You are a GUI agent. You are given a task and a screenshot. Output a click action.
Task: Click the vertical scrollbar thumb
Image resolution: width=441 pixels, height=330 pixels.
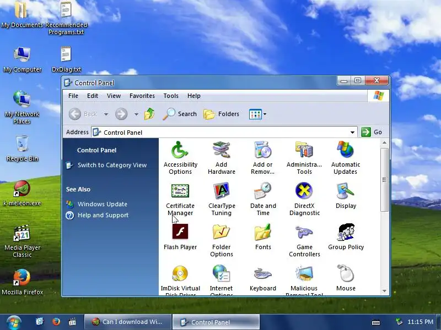click(384, 180)
